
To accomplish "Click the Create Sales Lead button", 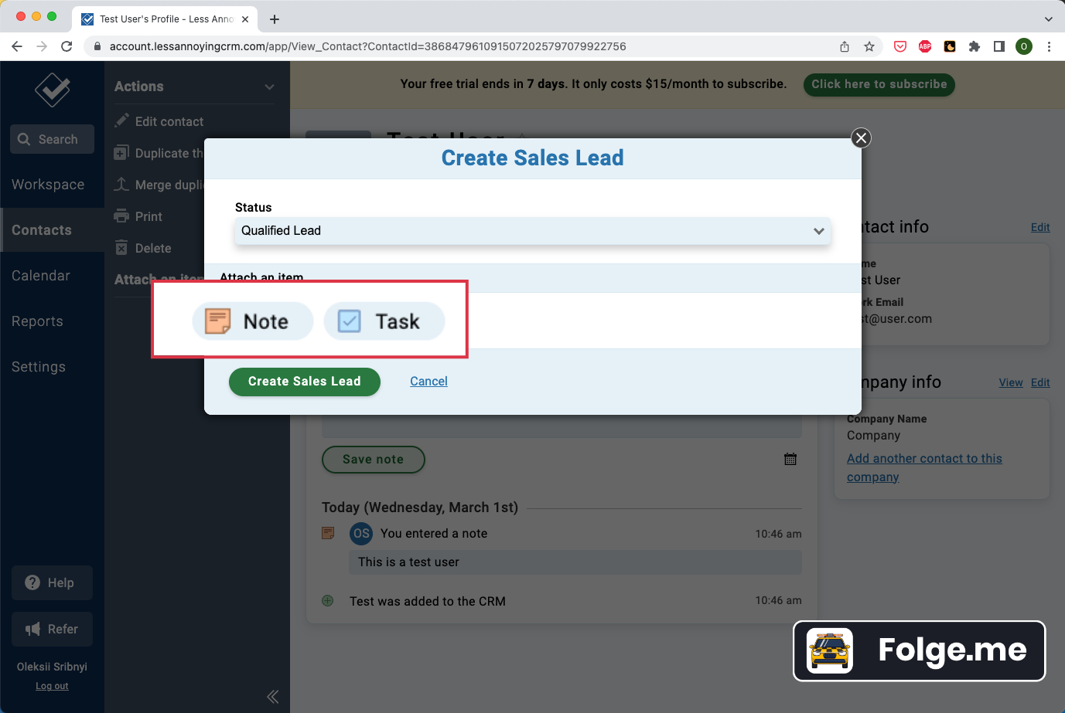I will (x=304, y=382).
